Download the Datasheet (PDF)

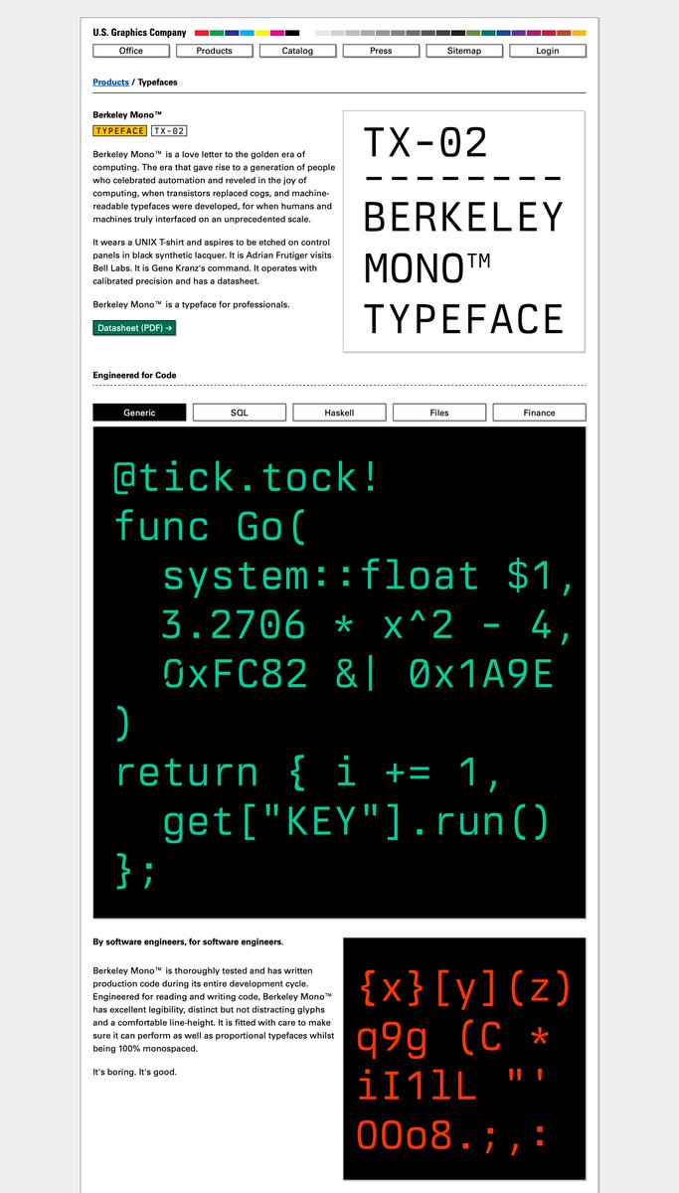click(x=134, y=327)
